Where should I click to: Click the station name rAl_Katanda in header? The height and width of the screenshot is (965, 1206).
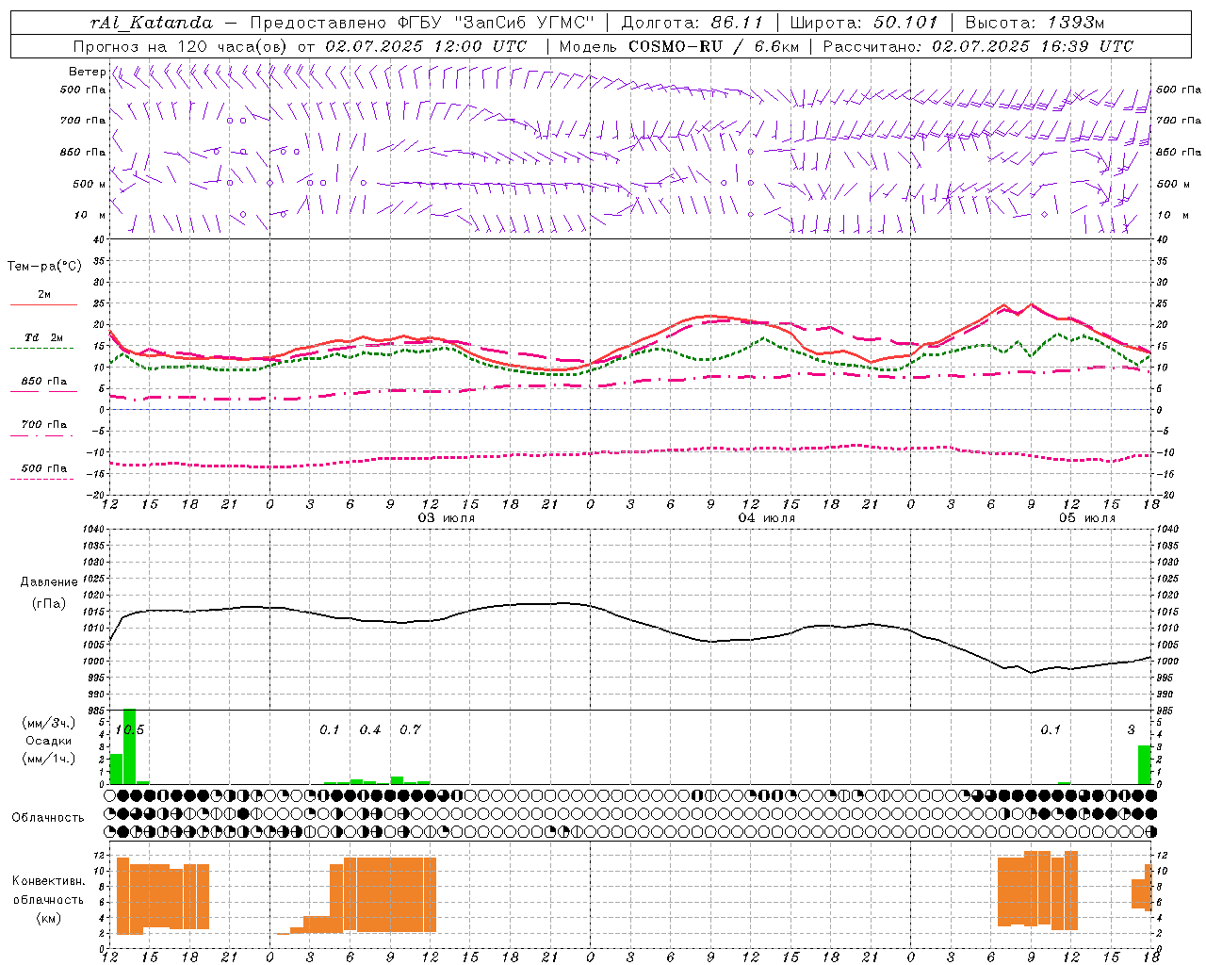click(x=152, y=23)
